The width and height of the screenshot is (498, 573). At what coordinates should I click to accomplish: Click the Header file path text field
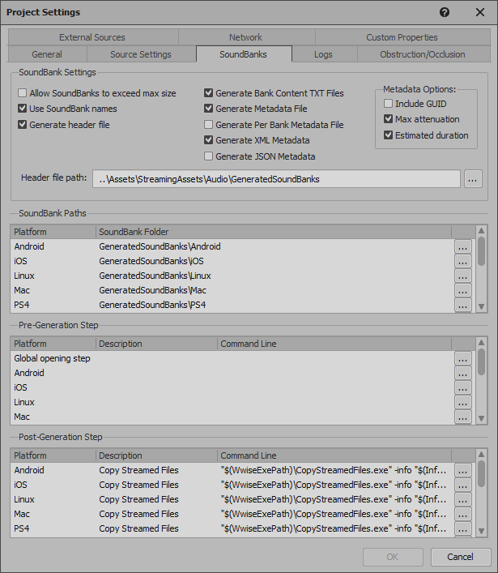point(276,179)
